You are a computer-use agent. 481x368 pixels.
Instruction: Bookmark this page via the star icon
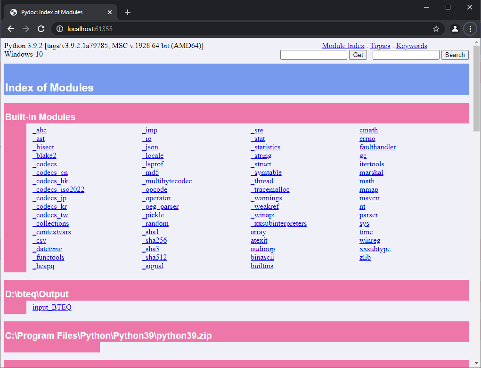tap(436, 29)
